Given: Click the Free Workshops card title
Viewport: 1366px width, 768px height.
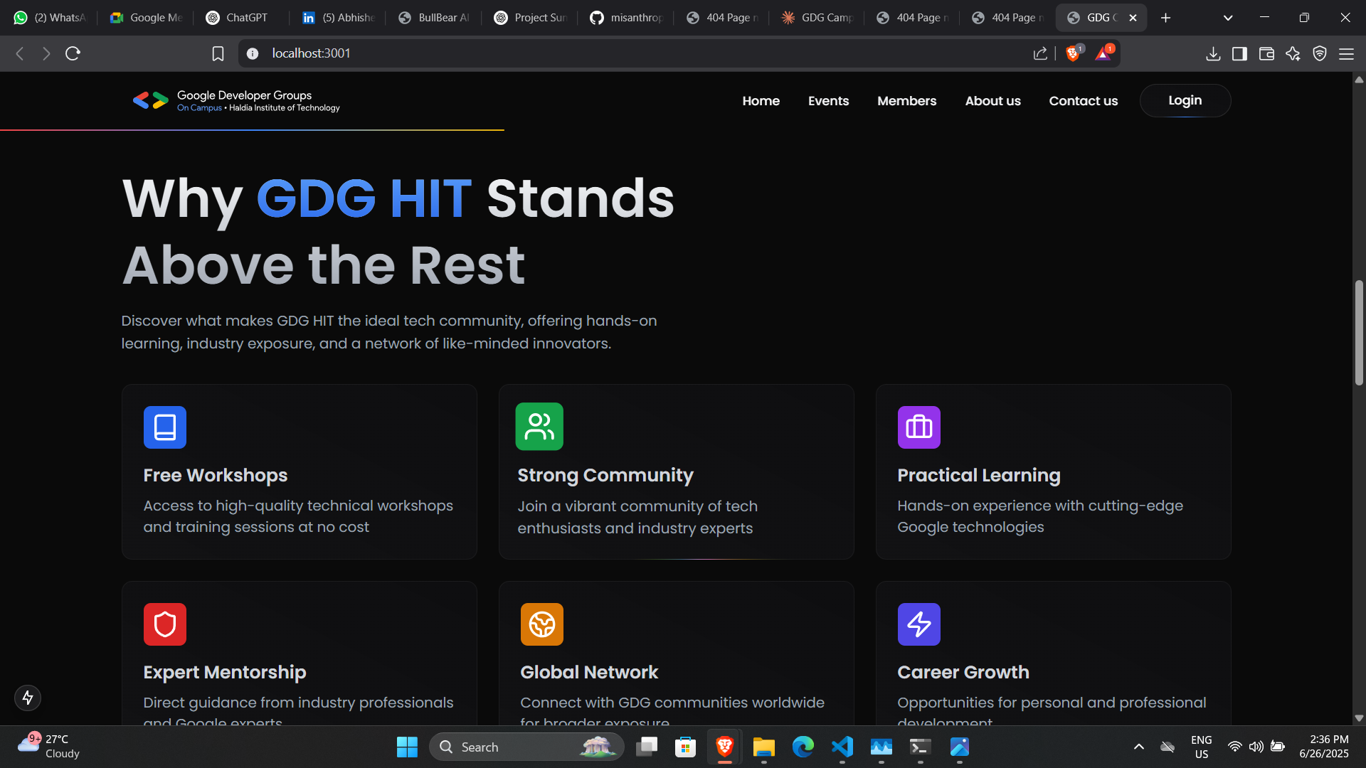Looking at the screenshot, I should click(215, 475).
